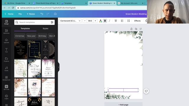Open the Cormorant SC font dropdown

click(70, 21)
